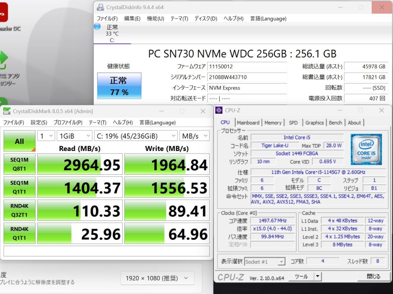Click the blue disk status orb icon

(x=97, y=27)
